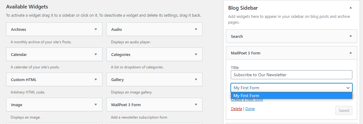Click the Gallery widget title
The image size is (363, 124).
[117, 80]
